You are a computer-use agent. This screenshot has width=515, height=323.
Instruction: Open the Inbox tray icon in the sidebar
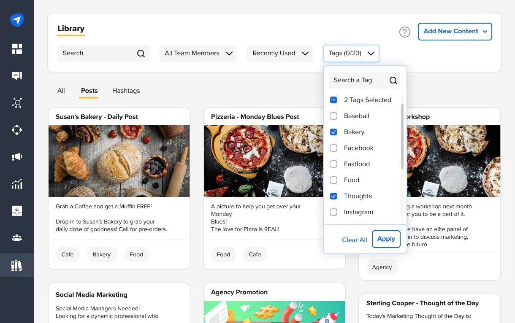(x=17, y=210)
